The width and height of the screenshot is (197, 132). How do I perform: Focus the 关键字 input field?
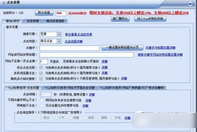click(x=69, y=48)
